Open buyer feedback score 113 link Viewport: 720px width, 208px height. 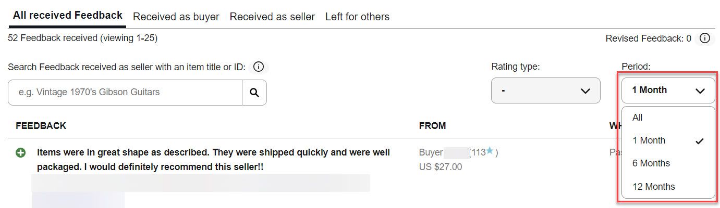479,152
